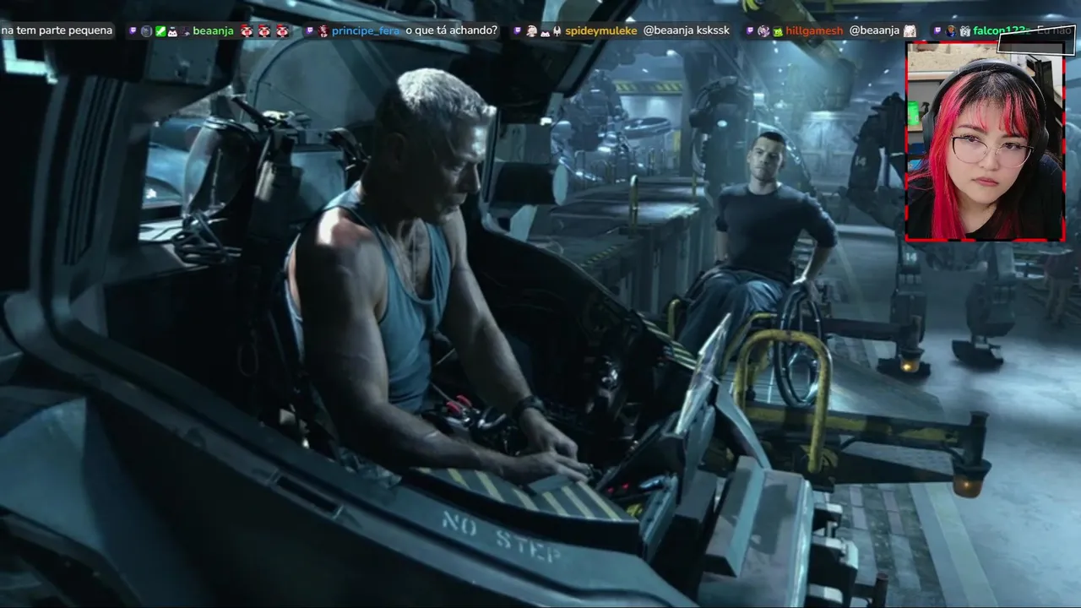Click the message '@beaanja ksksk'

[x=687, y=31]
